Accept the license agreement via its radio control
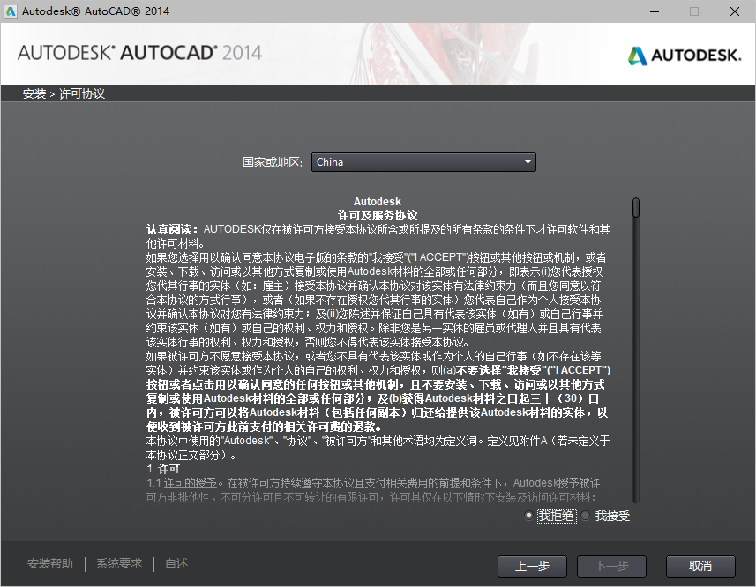The height and width of the screenshot is (587, 756). [585, 516]
